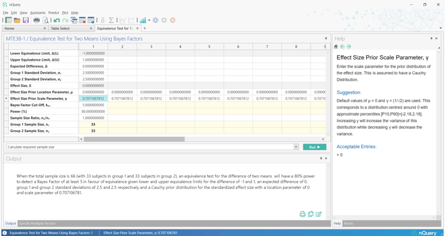Open the Calculate required sample size dropdown
This screenshot has width=445, height=236.
pos(296,147)
